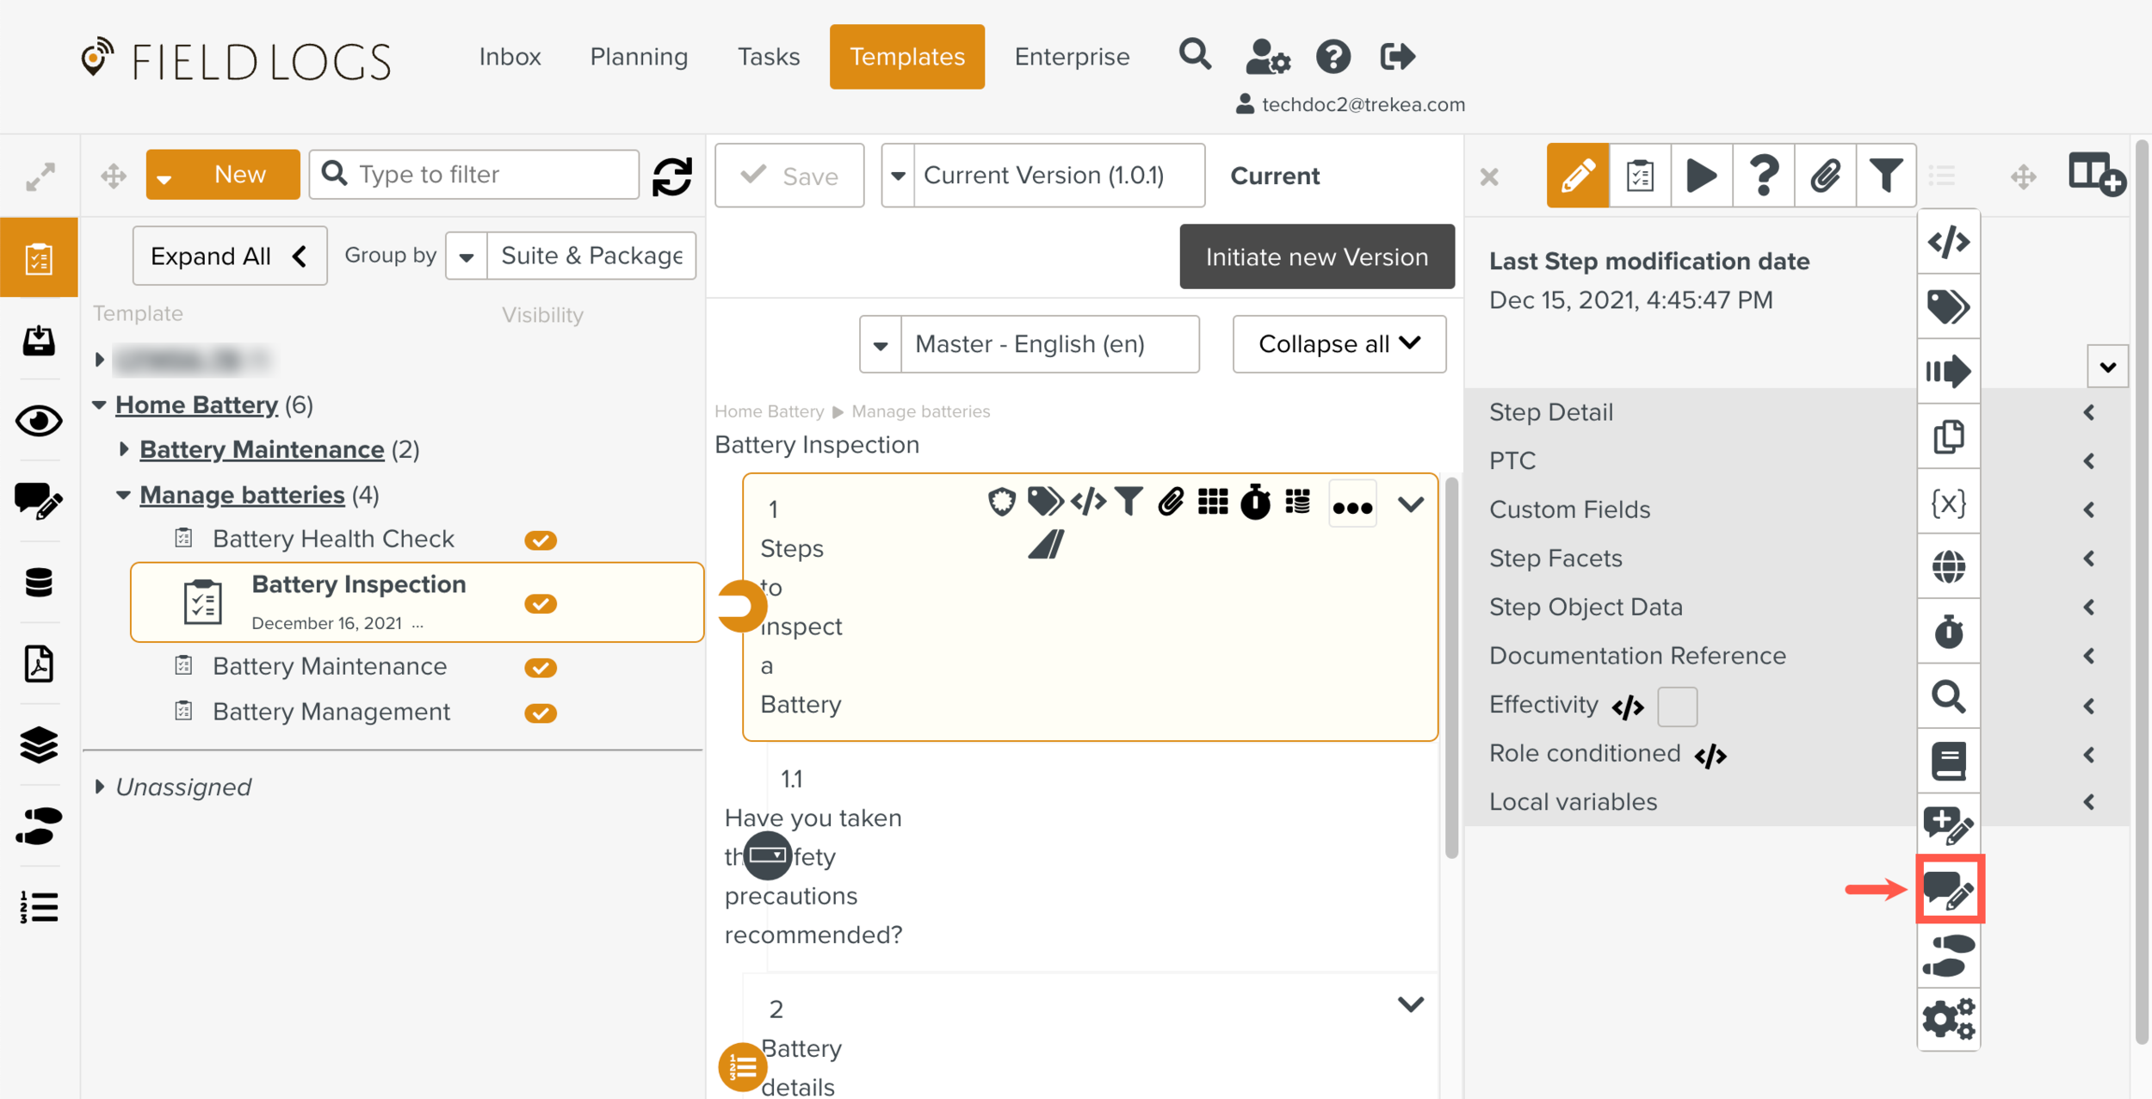
Task: Toggle visibility for Battery Management
Action: (541, 713)
